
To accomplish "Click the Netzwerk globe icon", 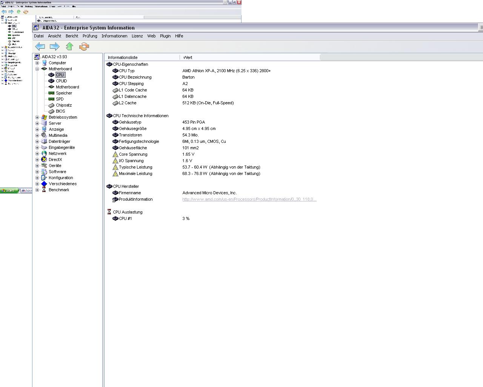I will (x=44, y=153).
